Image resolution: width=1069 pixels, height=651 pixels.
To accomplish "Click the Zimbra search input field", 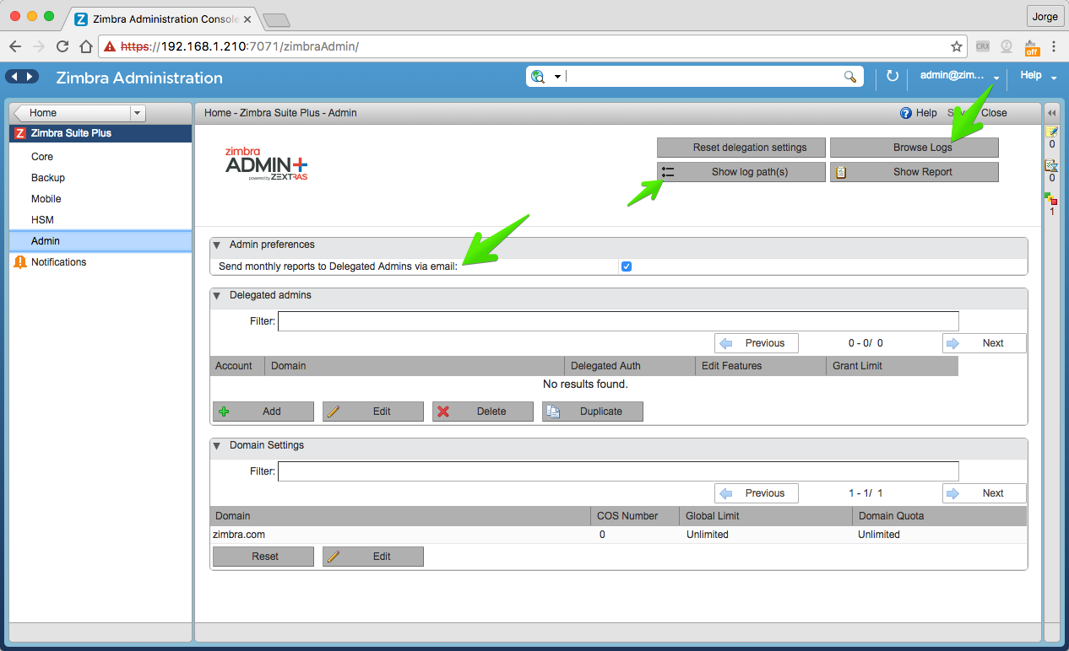I will 705,77.
